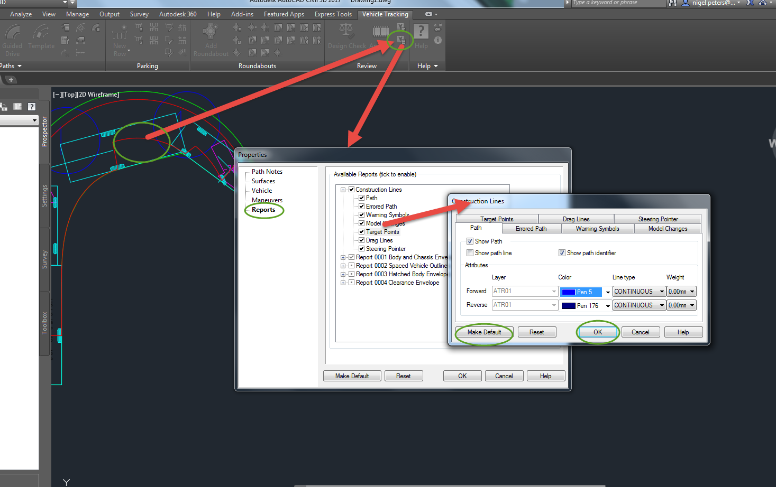
Task: Uncheck the Errored Path checkbox
Action: tap(362, 207)
